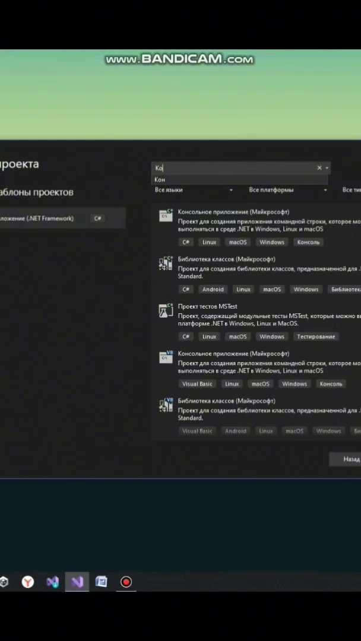Viewport: 361px width, 641px height.
Task: Click the 'Консоль' tag of the C# console application
Action: point(308,242)
